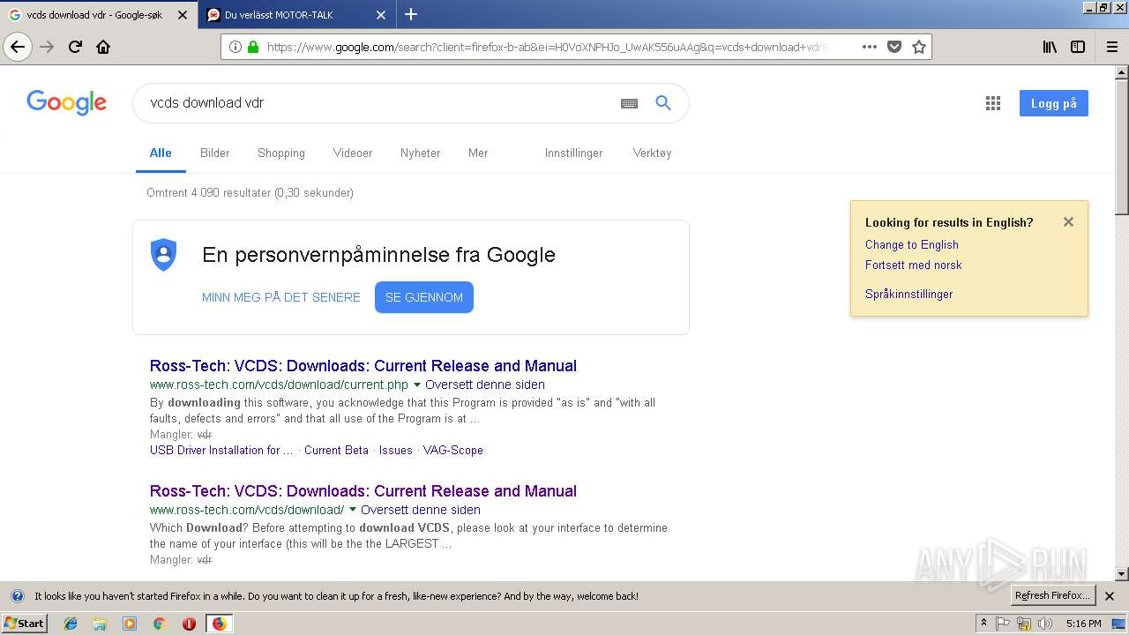1129x635 pixels.
Task: Switch to Nyheter results
Action: [x=420, y=153]
